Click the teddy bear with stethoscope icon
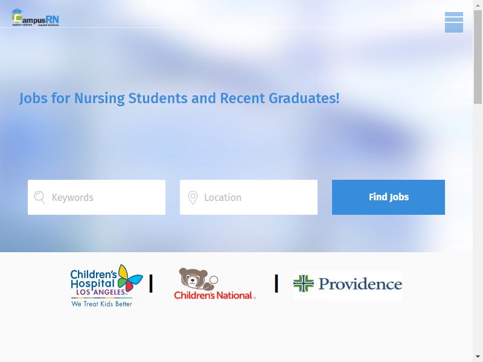This screenshot has height=362, width=483. pyautogui.click(x=198, y=279)
